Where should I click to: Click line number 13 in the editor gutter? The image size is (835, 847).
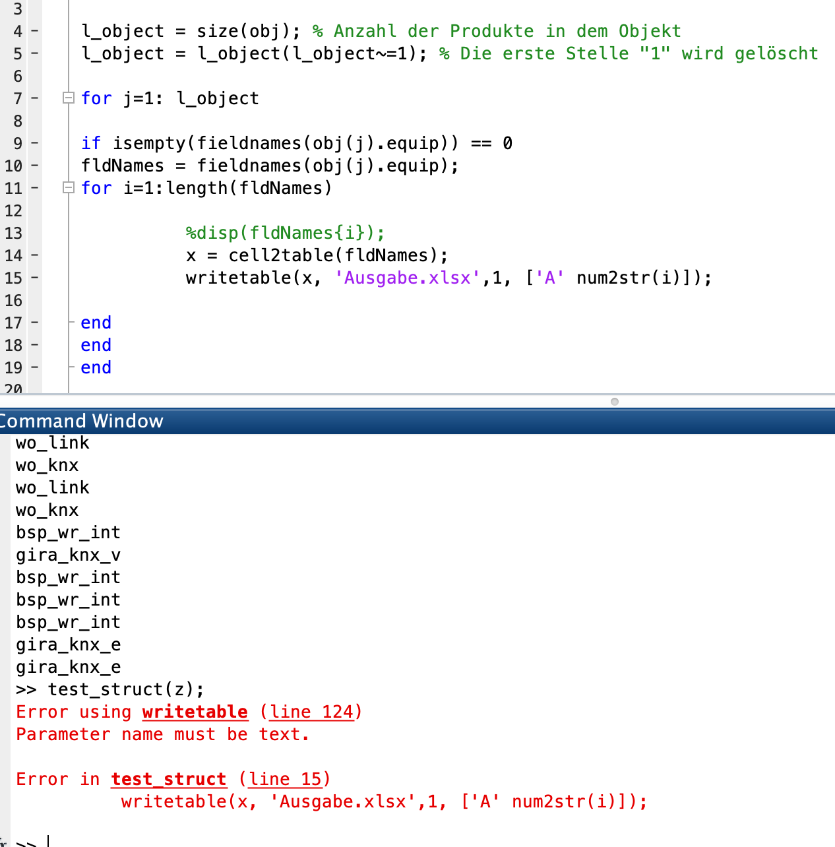[13, 233]
